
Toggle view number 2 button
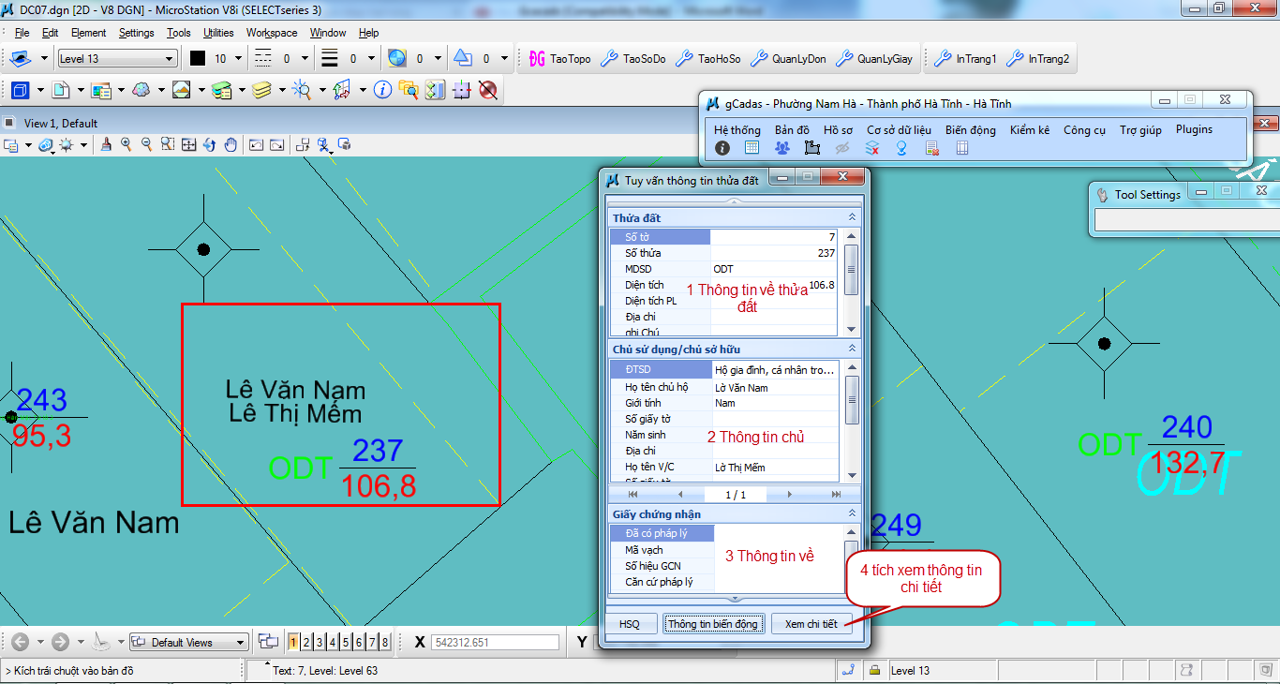click(x=306, y=642)
